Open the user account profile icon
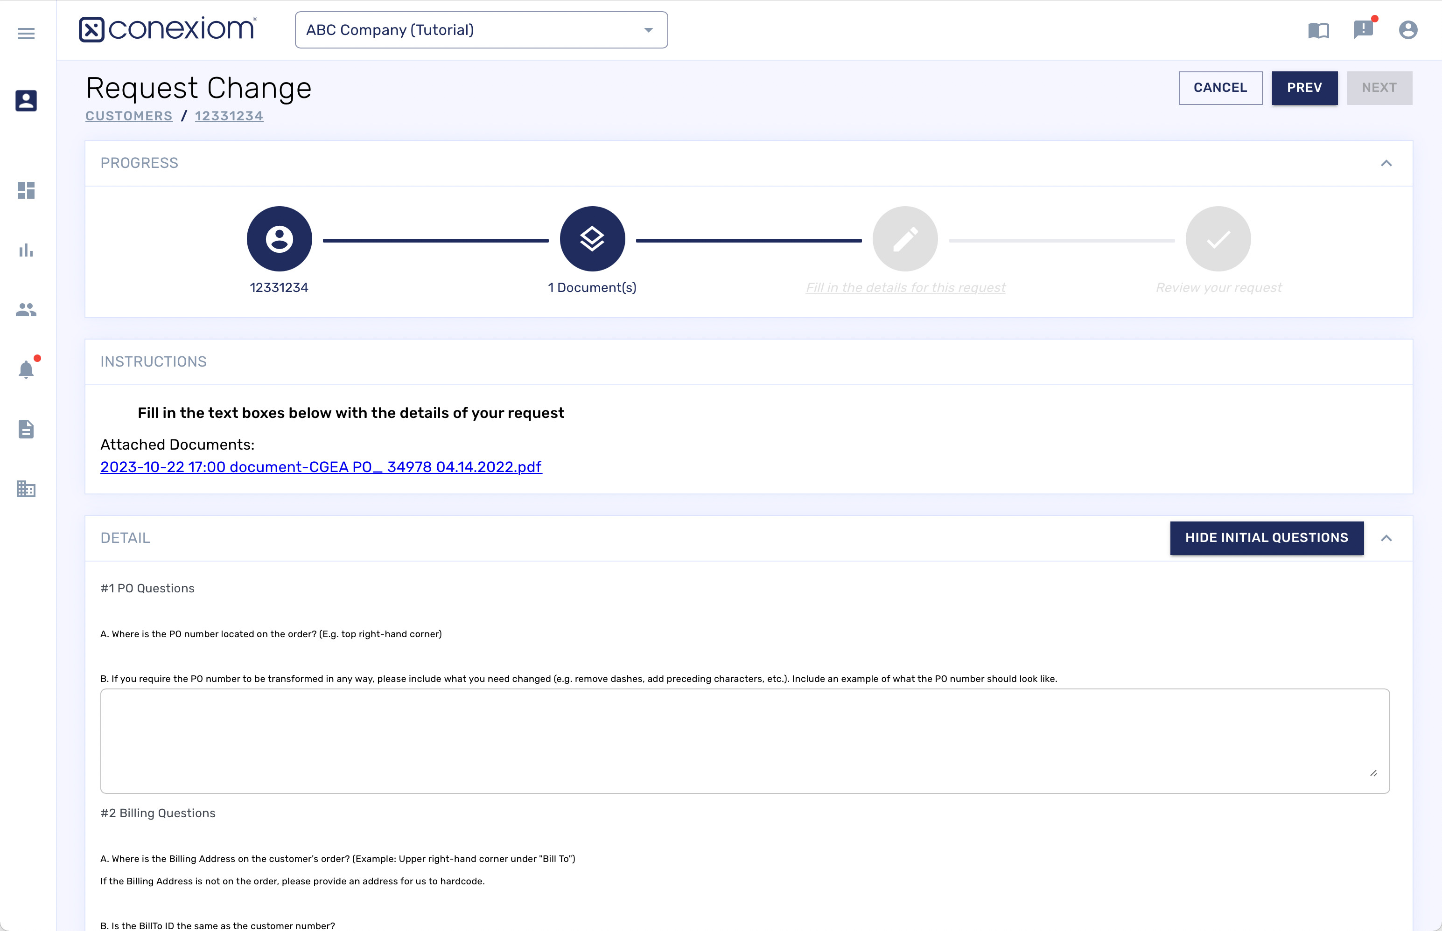Screen dimensions: 1442x931 coord(1407,30)
